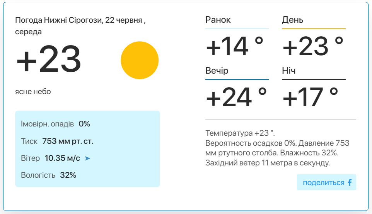
Task: Click the large +23 current temperature
Action: pos(49,59)
